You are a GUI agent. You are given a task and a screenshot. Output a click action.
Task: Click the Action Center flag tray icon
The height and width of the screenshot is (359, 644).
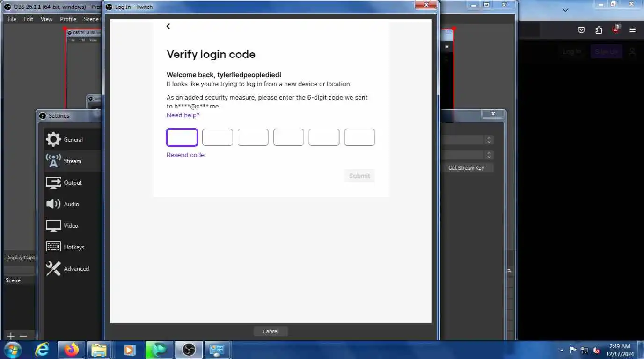coord(573,350)
